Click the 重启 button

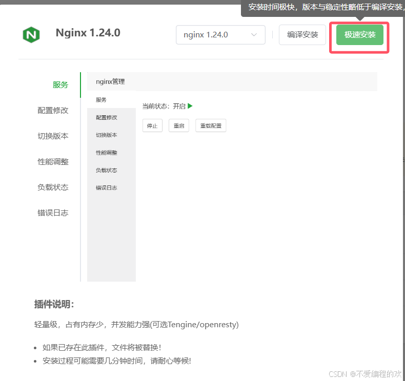(x=179, y=125)
